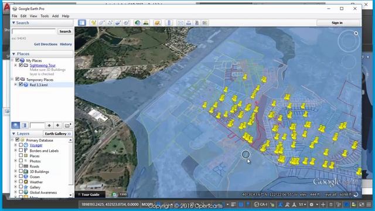Image resolution: width=375 pixels, height=211 pixels.
Task: Click the add folder icon in Places panel
Action: [x=68, y=125]
